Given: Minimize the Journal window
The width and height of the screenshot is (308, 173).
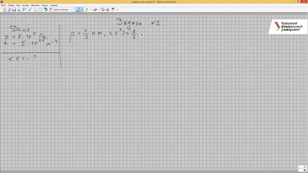Looking at the screenshot, I should tap(294, 2).
